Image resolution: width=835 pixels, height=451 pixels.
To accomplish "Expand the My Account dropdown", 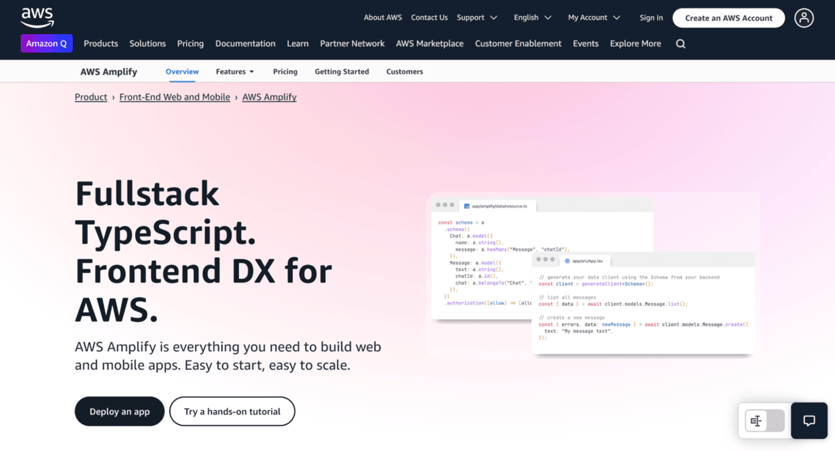I will [594, 17].
